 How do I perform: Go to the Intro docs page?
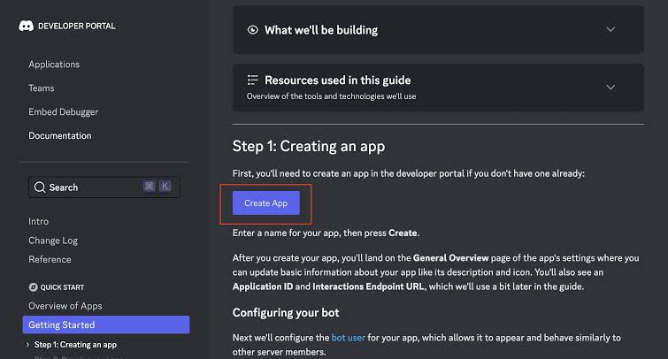(38, 221)
